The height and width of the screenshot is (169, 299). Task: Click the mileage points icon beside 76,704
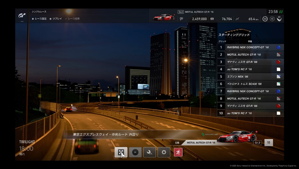pos(212,19)
